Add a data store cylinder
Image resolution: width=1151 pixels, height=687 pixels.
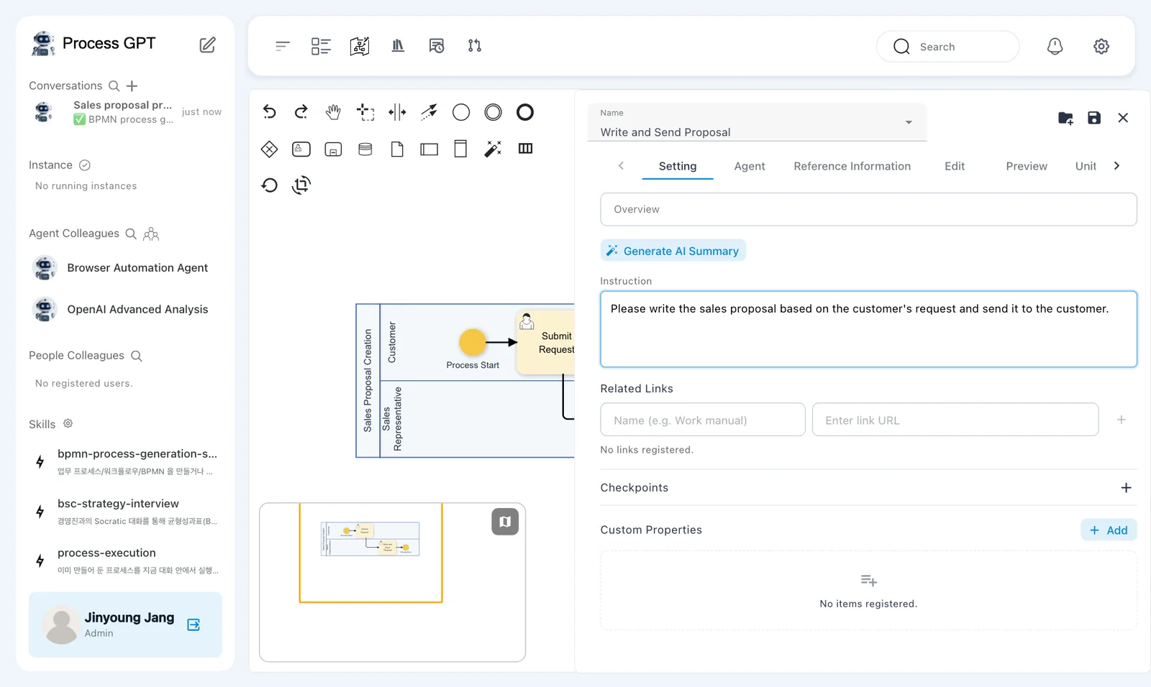pyautogui.click(x=365, y=149)
